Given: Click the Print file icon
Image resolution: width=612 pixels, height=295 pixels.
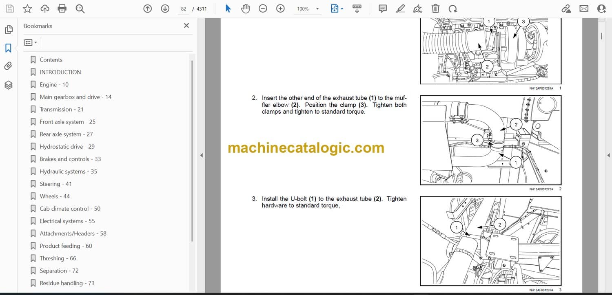Looking at the screenshot, I should coord(62,9).
